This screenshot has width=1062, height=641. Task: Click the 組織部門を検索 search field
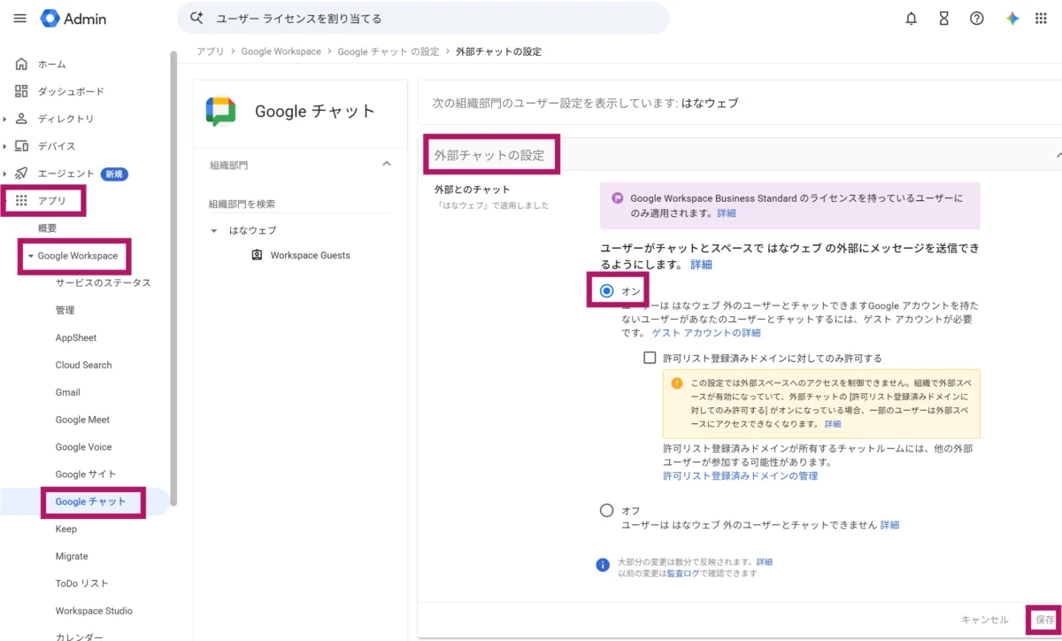[x=299, y=204]
